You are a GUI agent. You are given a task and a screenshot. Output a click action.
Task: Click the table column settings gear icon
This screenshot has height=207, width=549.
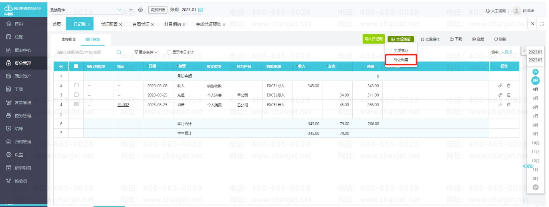(x=61, y=67)
